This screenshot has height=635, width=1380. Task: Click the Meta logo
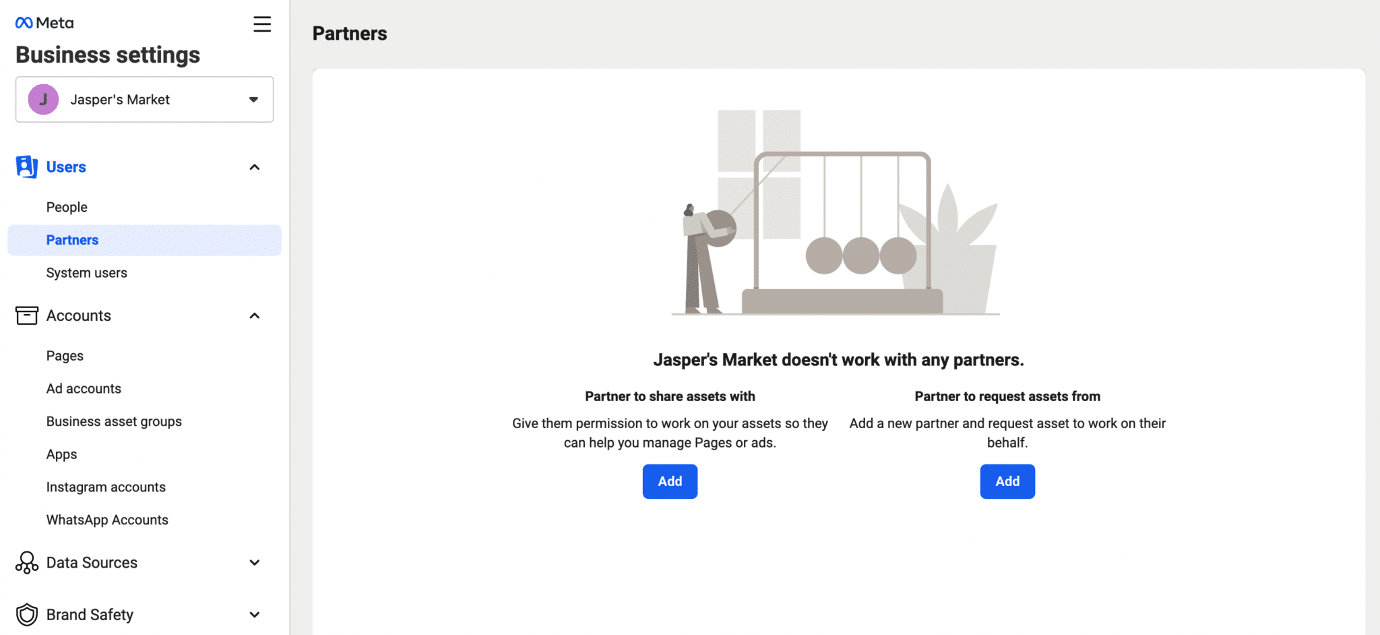click(x=44, y=23)
